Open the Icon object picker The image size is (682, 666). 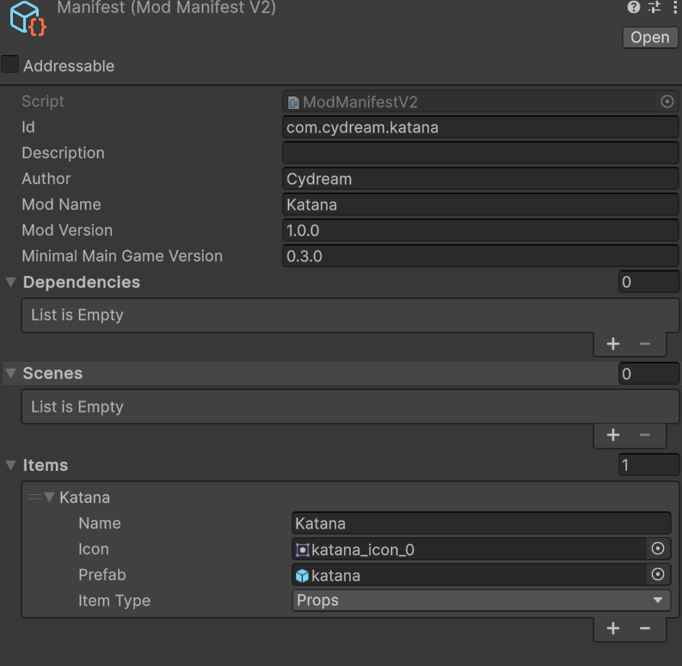click(658, 549)
